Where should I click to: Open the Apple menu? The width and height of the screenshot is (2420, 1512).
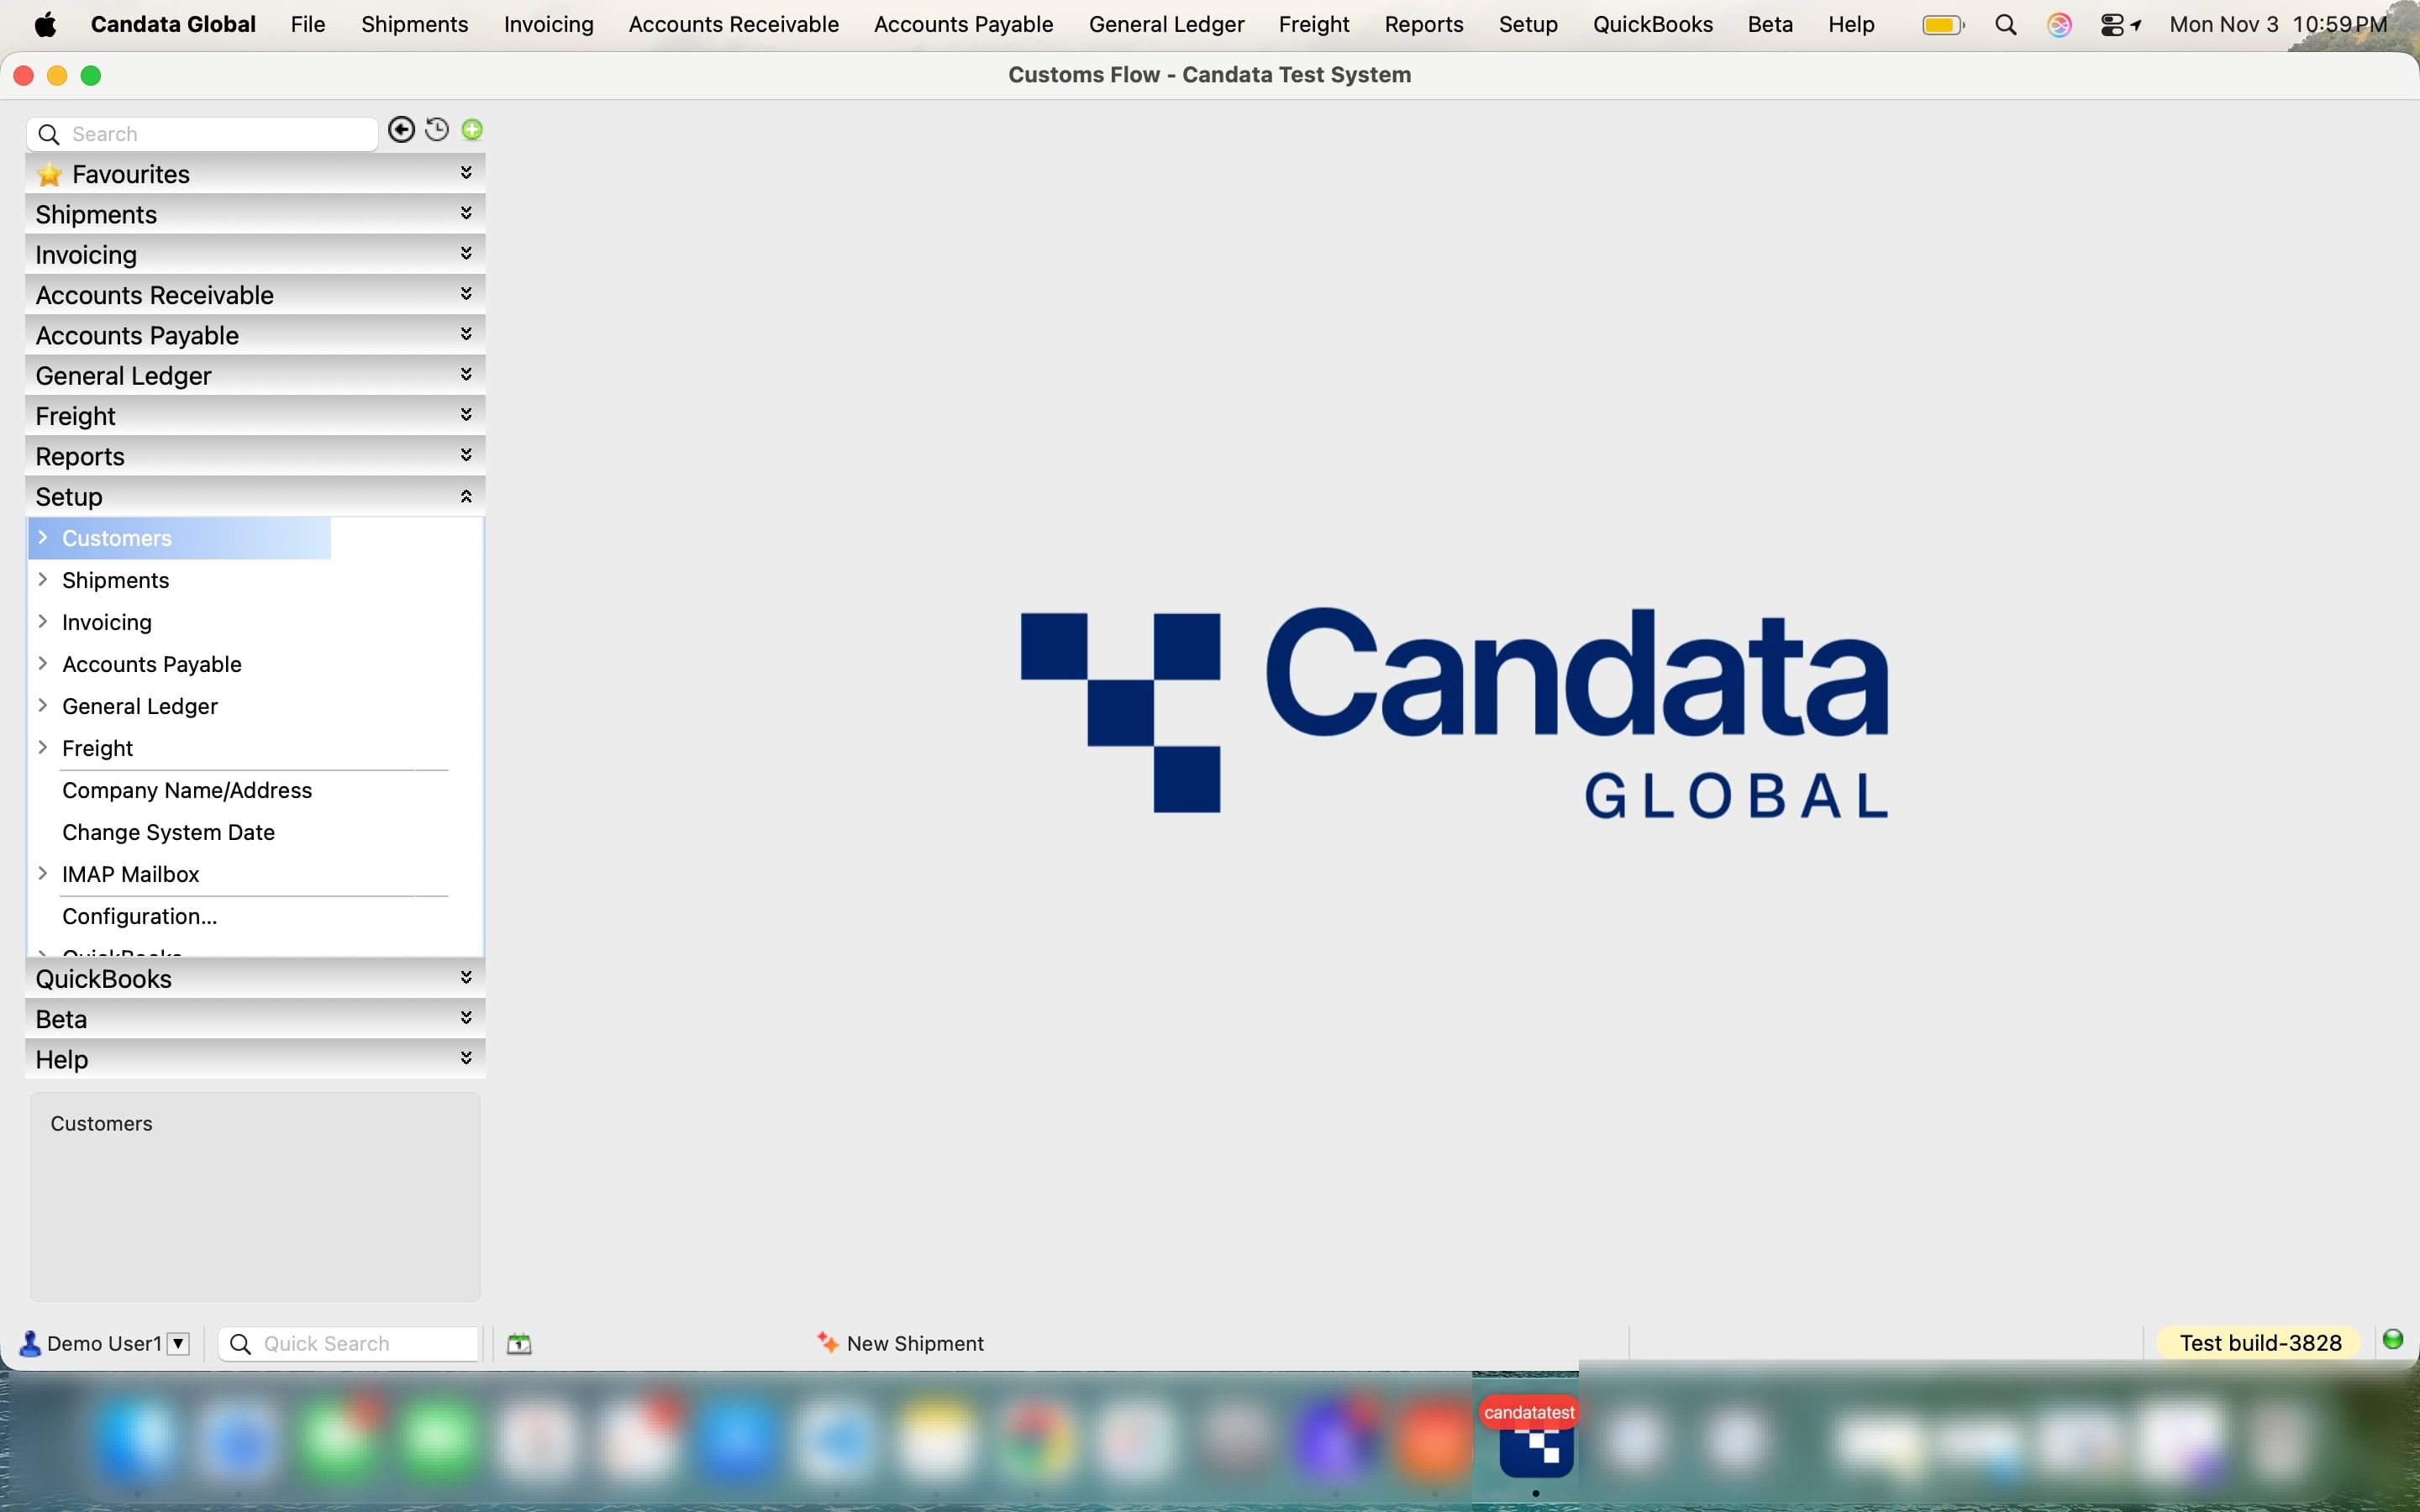pyautogui.click(x=45, y=25)
